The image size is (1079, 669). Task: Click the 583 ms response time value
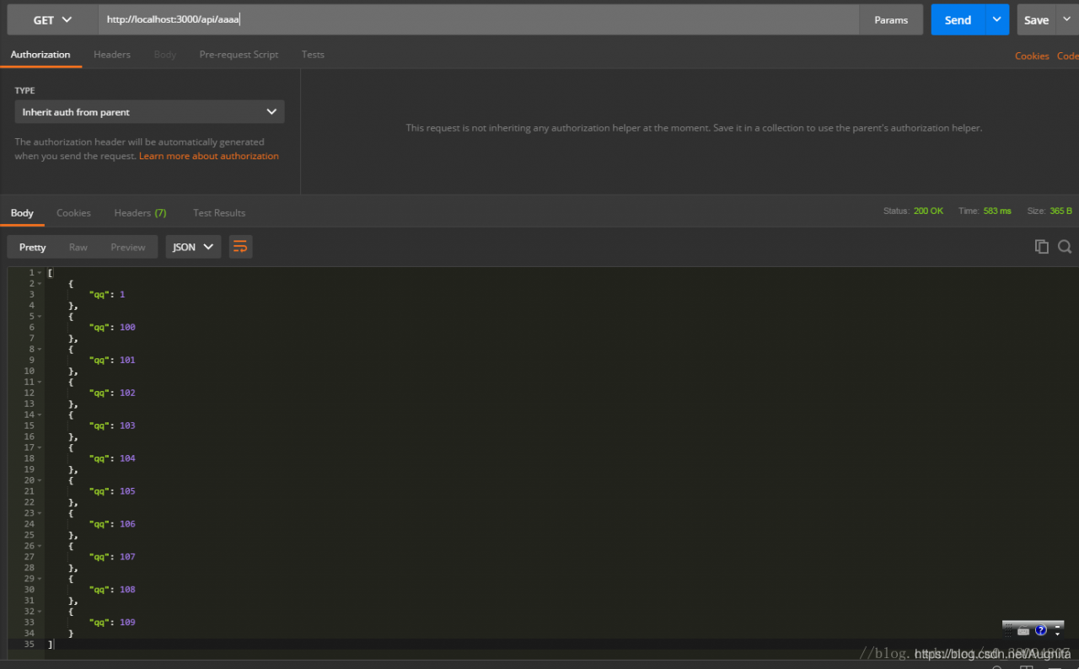pyautogui.click(x=997, y=211)
